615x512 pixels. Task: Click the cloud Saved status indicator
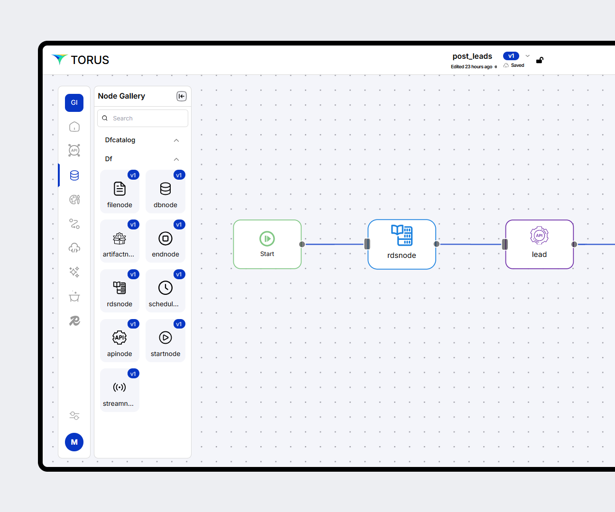(514, 65)
